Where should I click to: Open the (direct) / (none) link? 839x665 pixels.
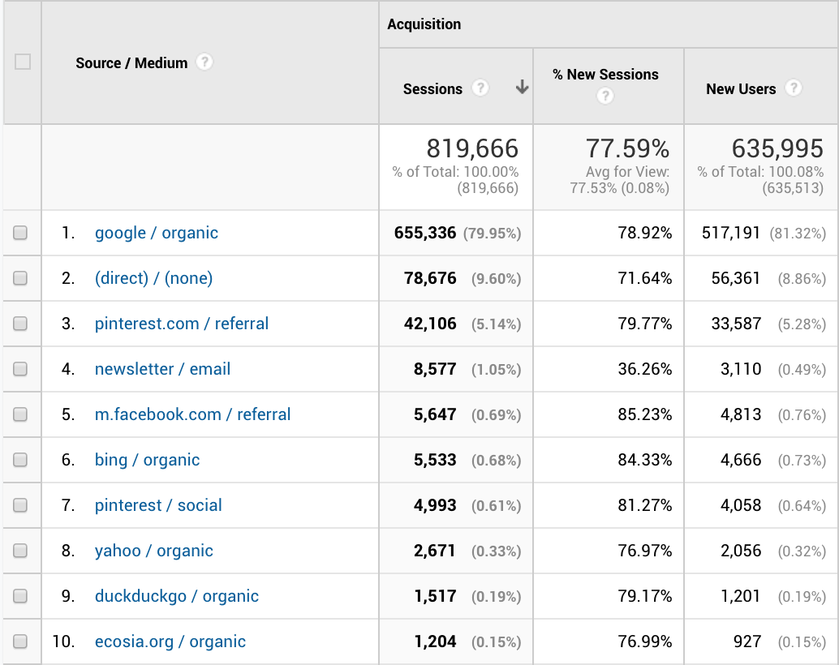pyautogui.click(x=153, y=279)
